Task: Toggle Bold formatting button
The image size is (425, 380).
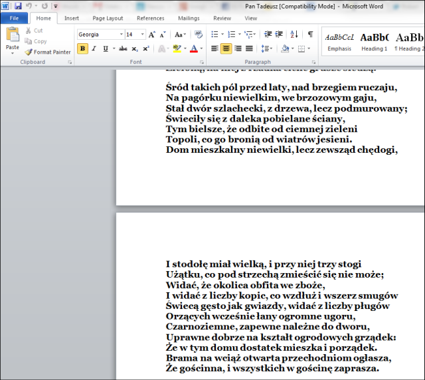Action: click(82, 48)
